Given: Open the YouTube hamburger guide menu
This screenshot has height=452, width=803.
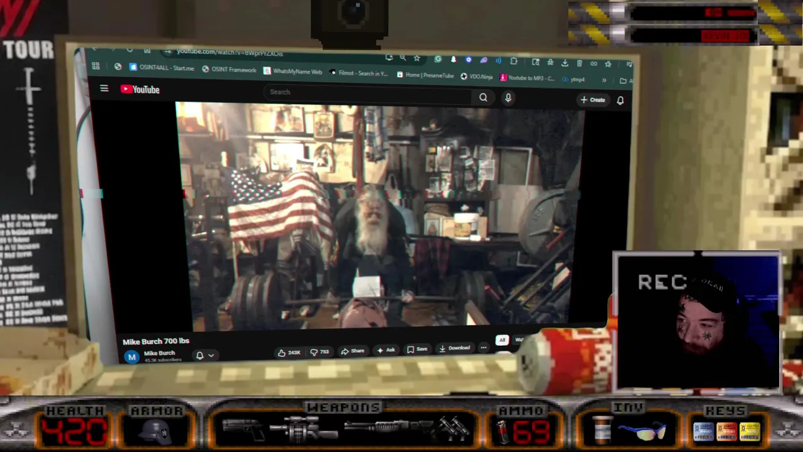Looking at the screenshot, I should [x=104, y=89].
